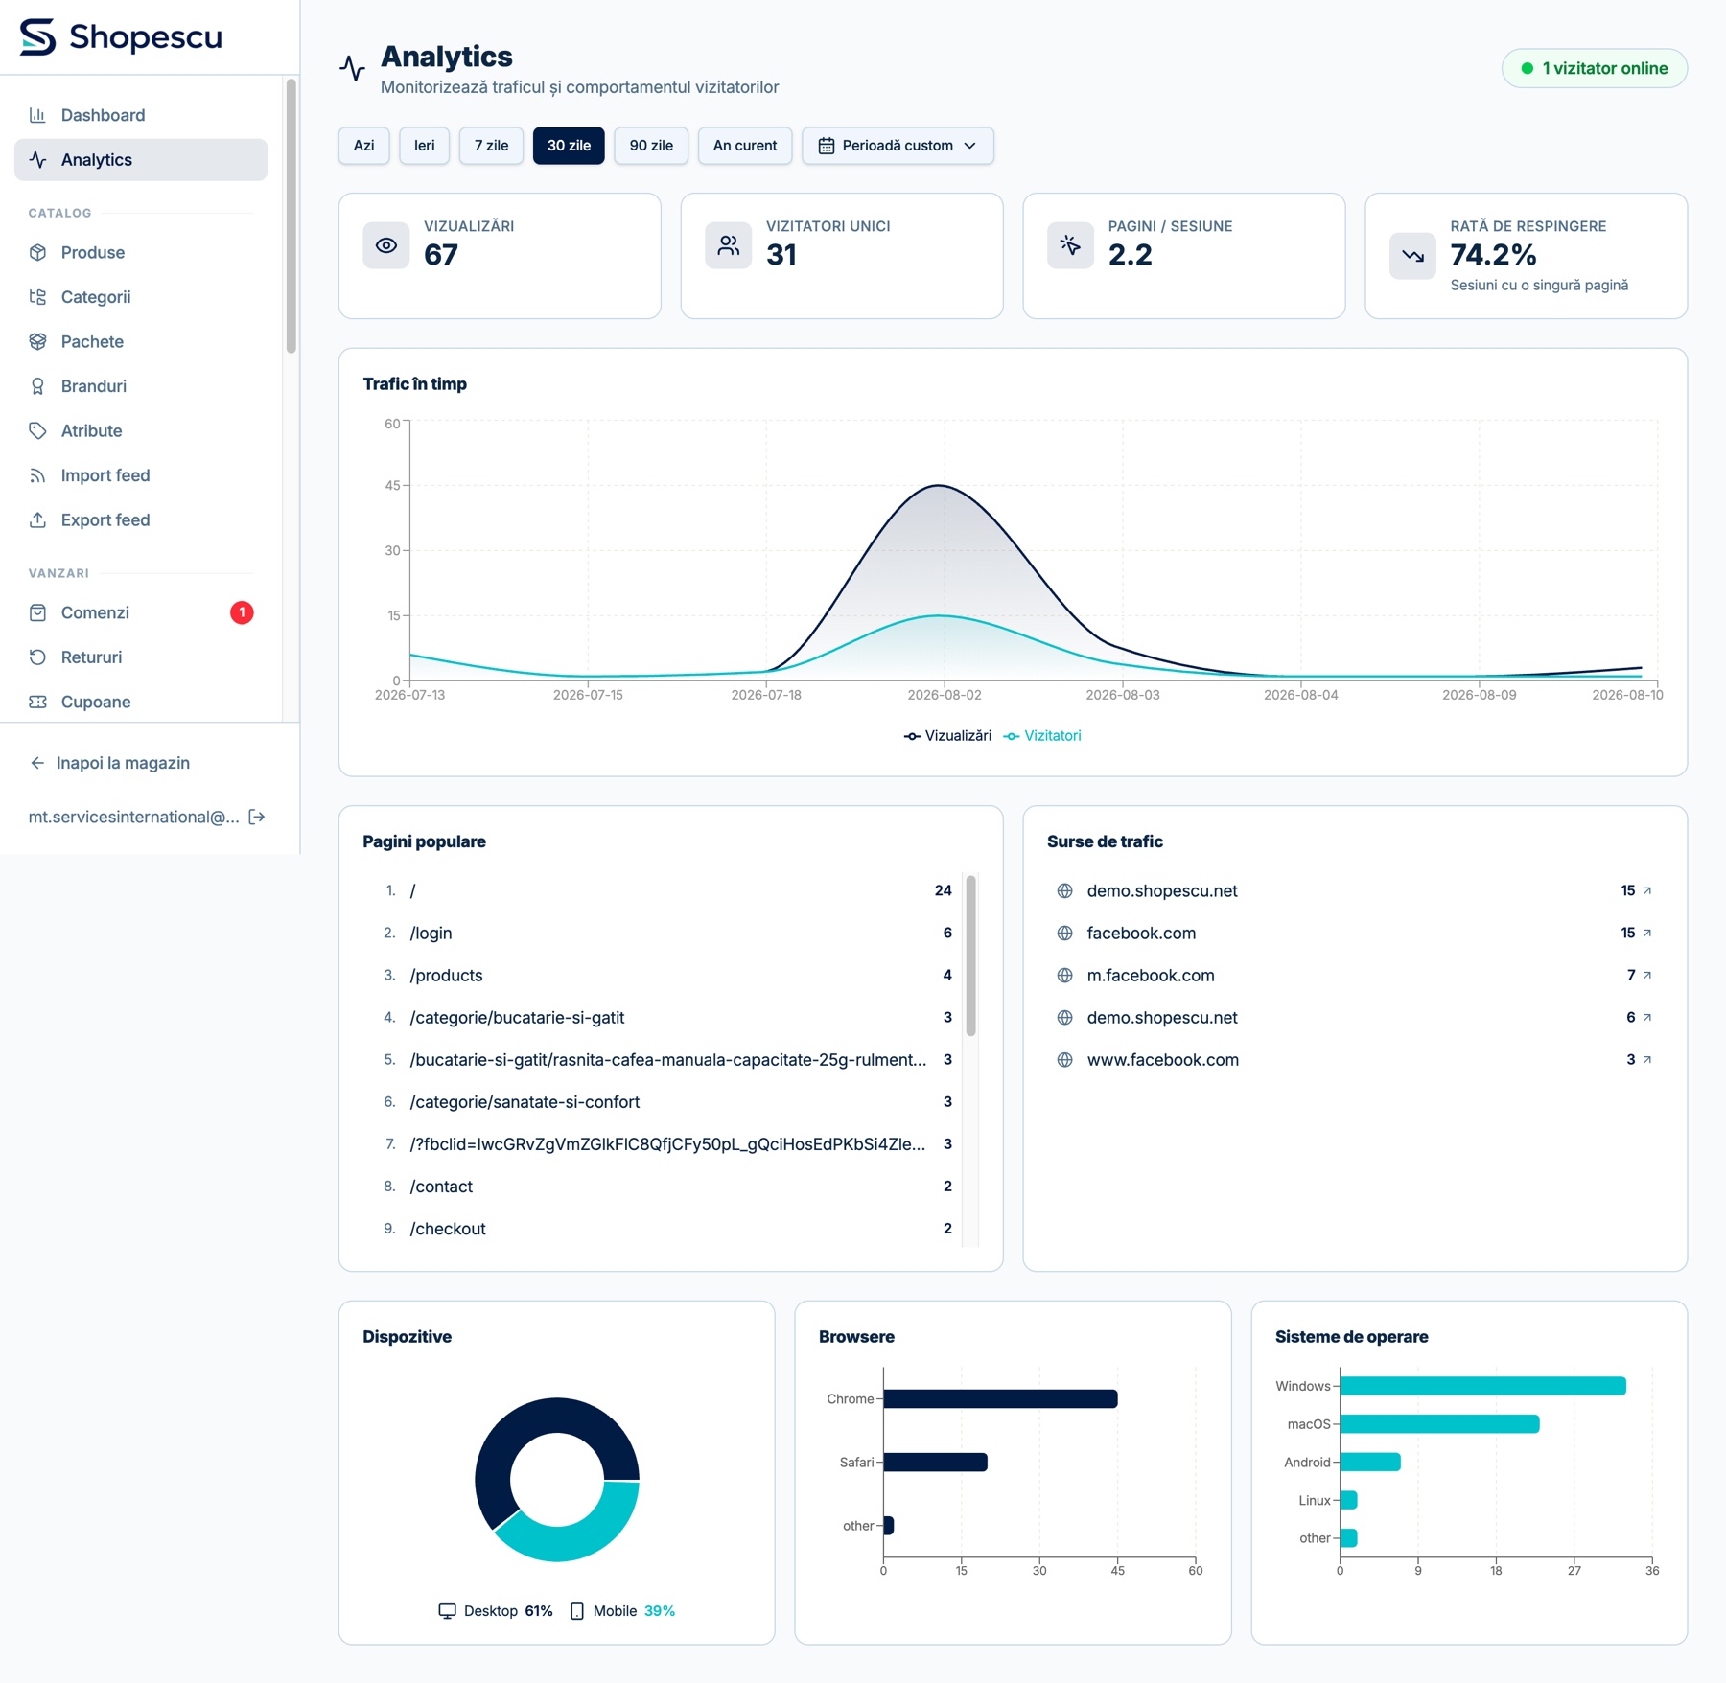Click the Cupoane ticket icon
The image size is (1726, 1683).
coord(37,702)
